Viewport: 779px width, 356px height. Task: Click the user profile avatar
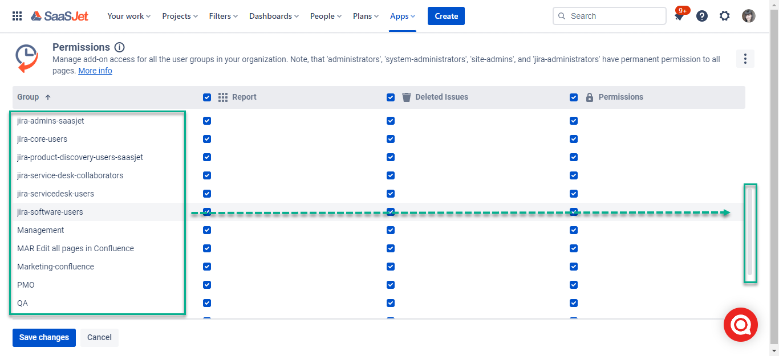[x=748, y=16]
